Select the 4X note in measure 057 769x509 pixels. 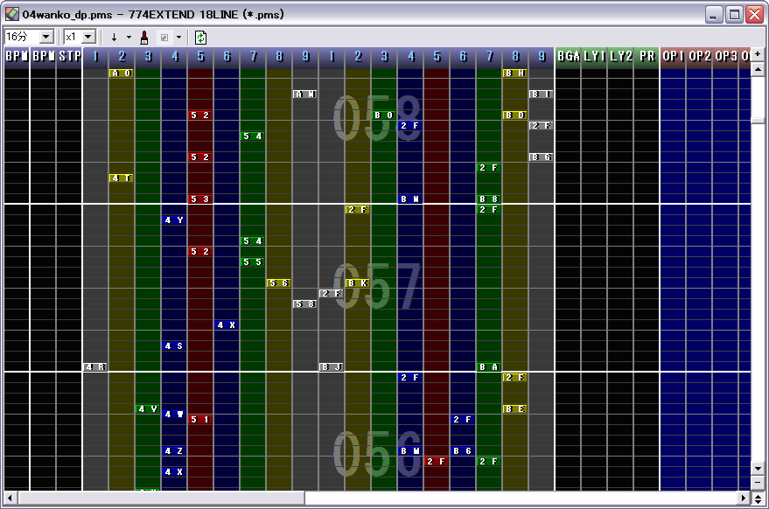(227, 324)
